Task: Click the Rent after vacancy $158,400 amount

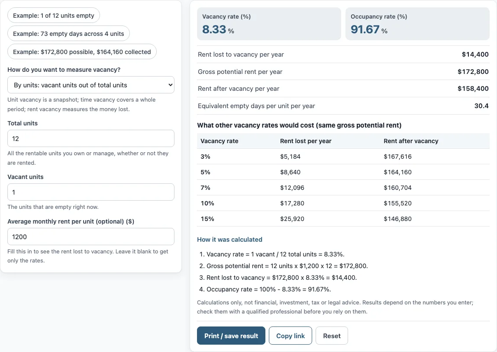Action: pyautogui.click(x=473, y=89)
